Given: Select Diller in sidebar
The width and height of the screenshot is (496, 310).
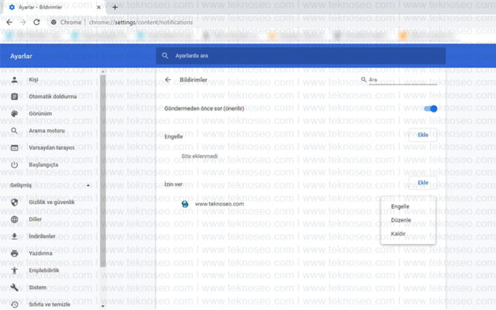Looking at the screenshot, I should 35,219.
